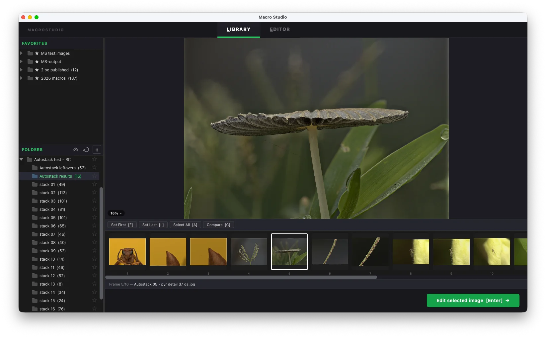Select thumbnail 6 in the filmstrip
Image resolution: width=546 pixels, height=337 pixels.
point(330,252)
